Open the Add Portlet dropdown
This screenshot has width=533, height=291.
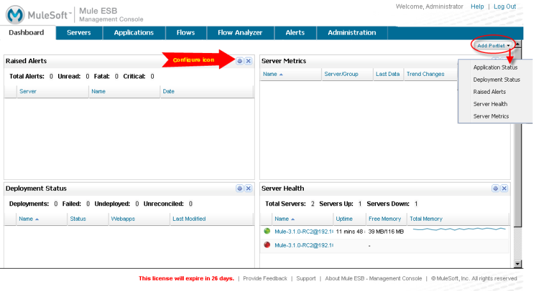coord(493,46)
